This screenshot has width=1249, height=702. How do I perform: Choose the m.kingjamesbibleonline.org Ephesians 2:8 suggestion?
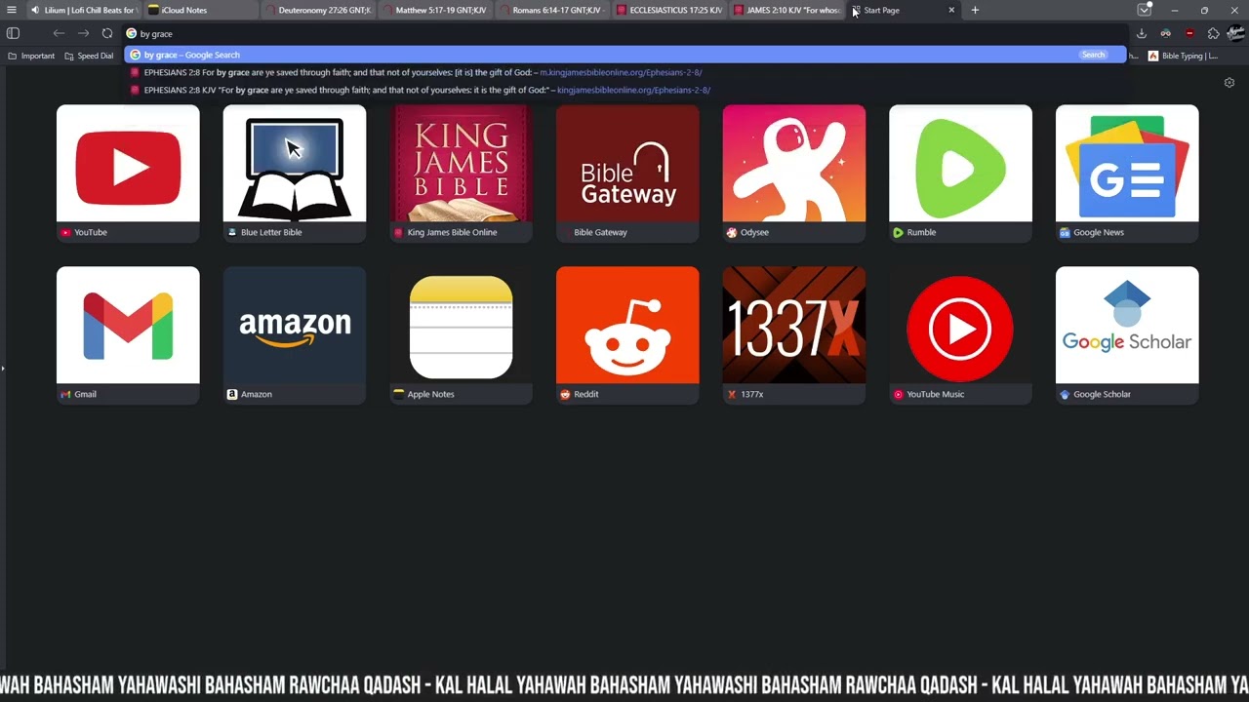point(624,72)
